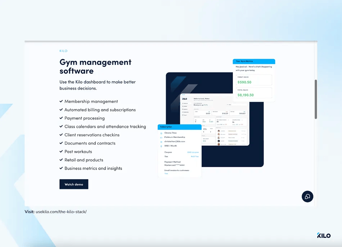Select the person icon next to Christa Titan

click(161, 133)
